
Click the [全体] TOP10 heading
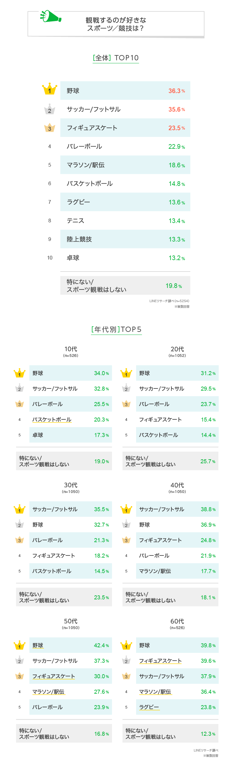pyautogui.click(x=116, y=58)
